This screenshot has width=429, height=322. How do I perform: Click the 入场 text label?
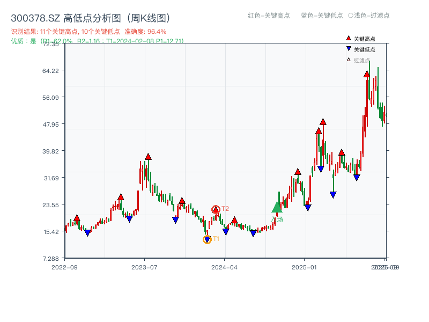277,219
